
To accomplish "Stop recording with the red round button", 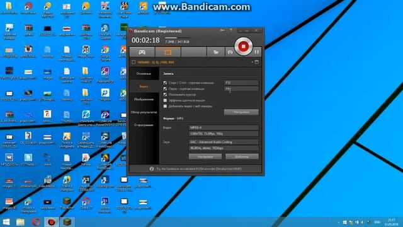I will click(243, 46).
